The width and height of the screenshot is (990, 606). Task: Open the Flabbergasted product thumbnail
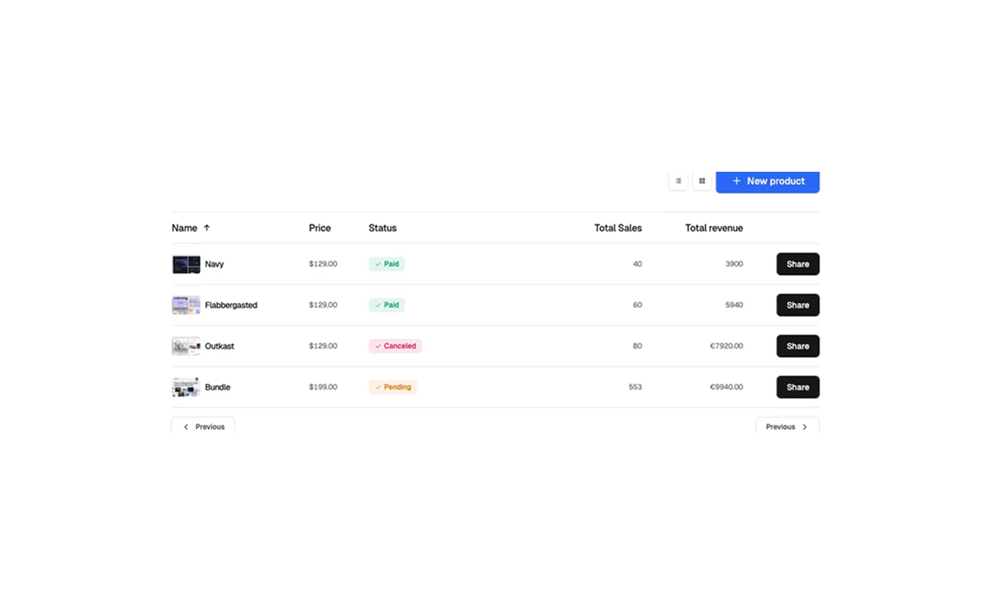pyautogui.click(x=186, y=305)
